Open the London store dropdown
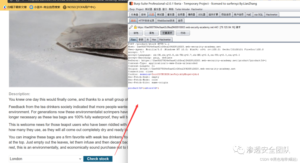This screenshot has width=300, height=163. coord(46,159)
